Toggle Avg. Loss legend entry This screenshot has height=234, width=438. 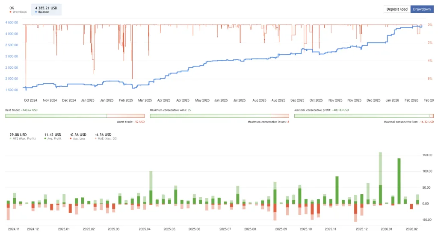(78, 136)
